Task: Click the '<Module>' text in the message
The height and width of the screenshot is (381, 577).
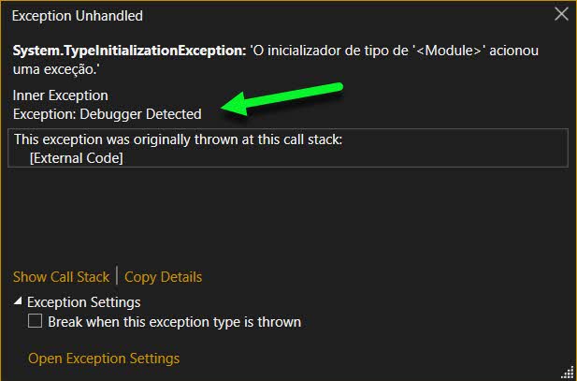Action: 449,51
